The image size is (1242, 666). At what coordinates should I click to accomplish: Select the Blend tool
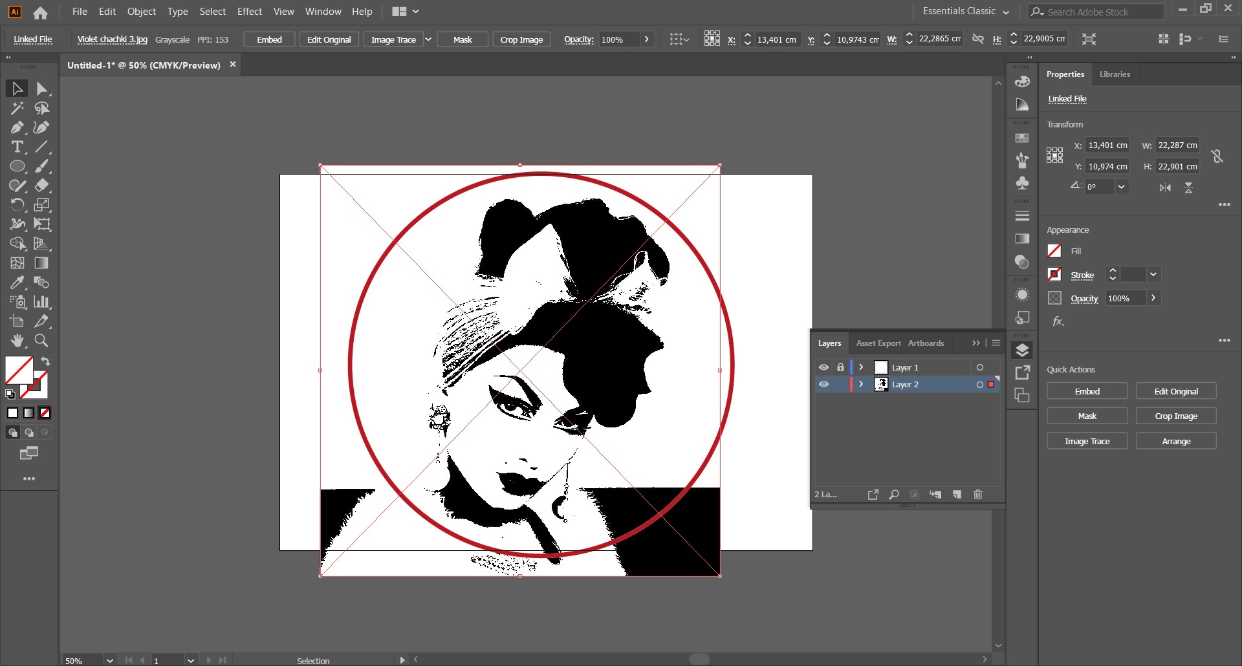tap(42, 283)
